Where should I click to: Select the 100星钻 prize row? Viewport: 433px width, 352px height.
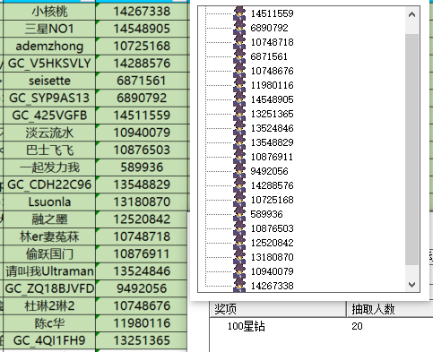pos(321,326)
